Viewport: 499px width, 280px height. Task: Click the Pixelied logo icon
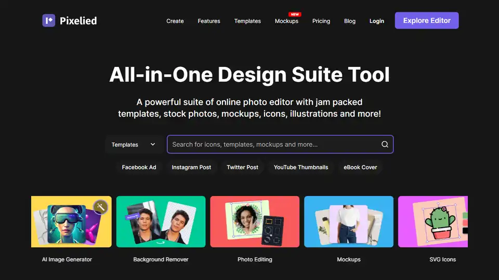coord(48,21)
